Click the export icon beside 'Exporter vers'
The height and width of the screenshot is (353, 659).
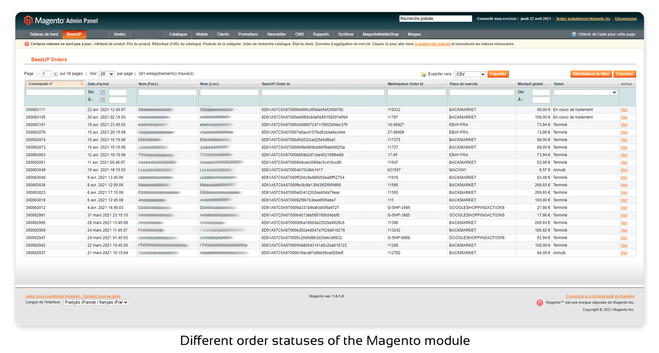click(x=423, y=74)
